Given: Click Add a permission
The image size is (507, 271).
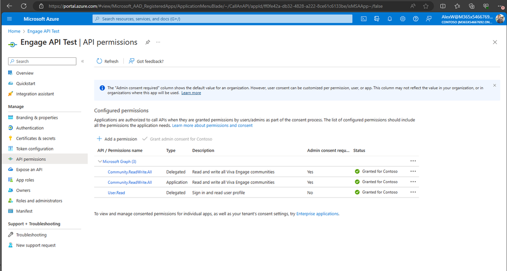Looking at the screenshot, I should pos(117,139).
